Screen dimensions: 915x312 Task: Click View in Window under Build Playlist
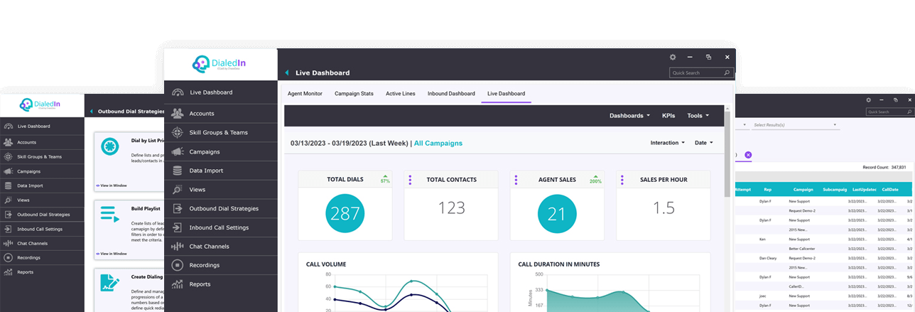coord(113,253)
